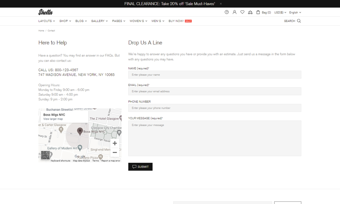Click the Boss Wigs NYC map title
Viewport: 340px width, 204px height.
pos(54,115)
